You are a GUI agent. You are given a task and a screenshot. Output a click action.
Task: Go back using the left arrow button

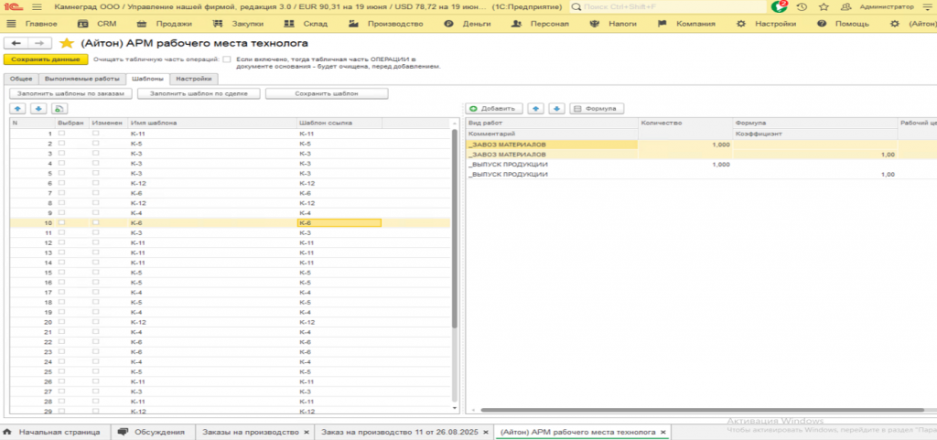[16, 43]
